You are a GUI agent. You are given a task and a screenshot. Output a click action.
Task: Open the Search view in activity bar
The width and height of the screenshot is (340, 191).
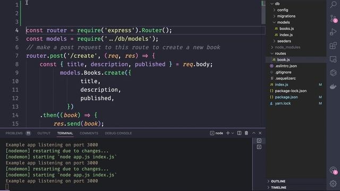(x=333, y=5)
